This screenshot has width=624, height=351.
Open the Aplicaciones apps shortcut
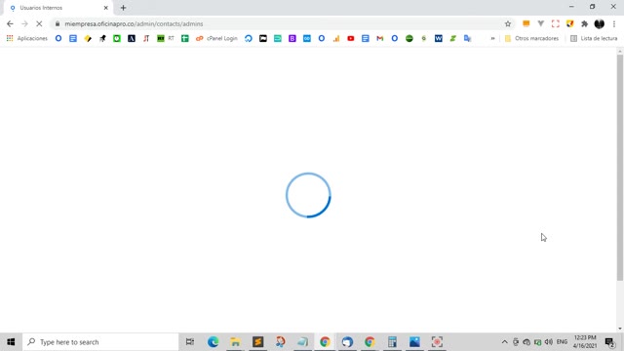[x=27, y=38]
